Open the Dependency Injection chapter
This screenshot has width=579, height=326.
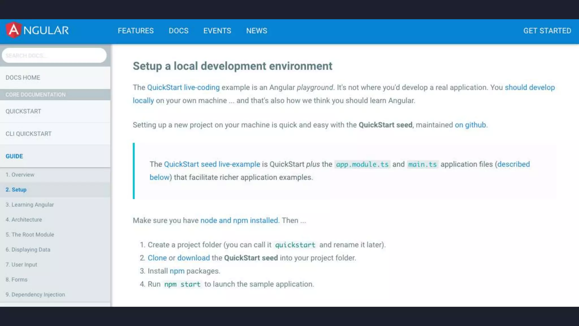35,295
